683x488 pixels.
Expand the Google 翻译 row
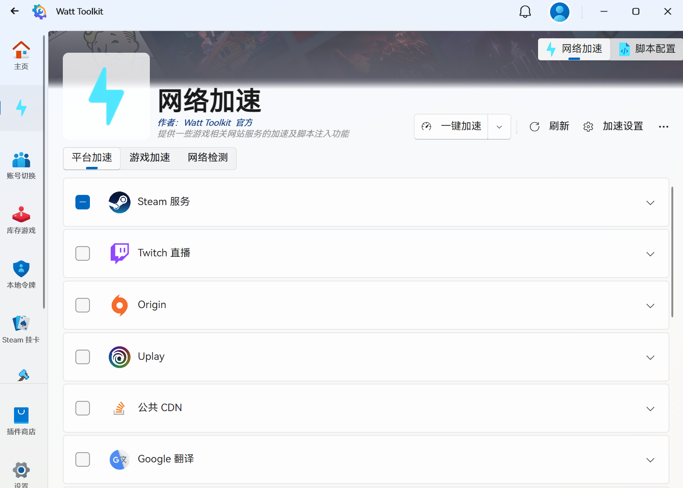point(650,460)
